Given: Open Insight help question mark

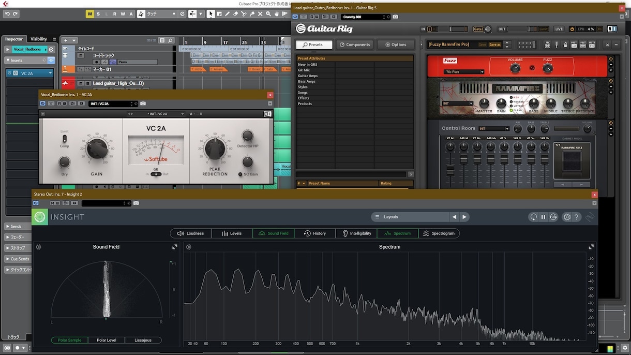Looking at the screenshot, I should 576,217.
